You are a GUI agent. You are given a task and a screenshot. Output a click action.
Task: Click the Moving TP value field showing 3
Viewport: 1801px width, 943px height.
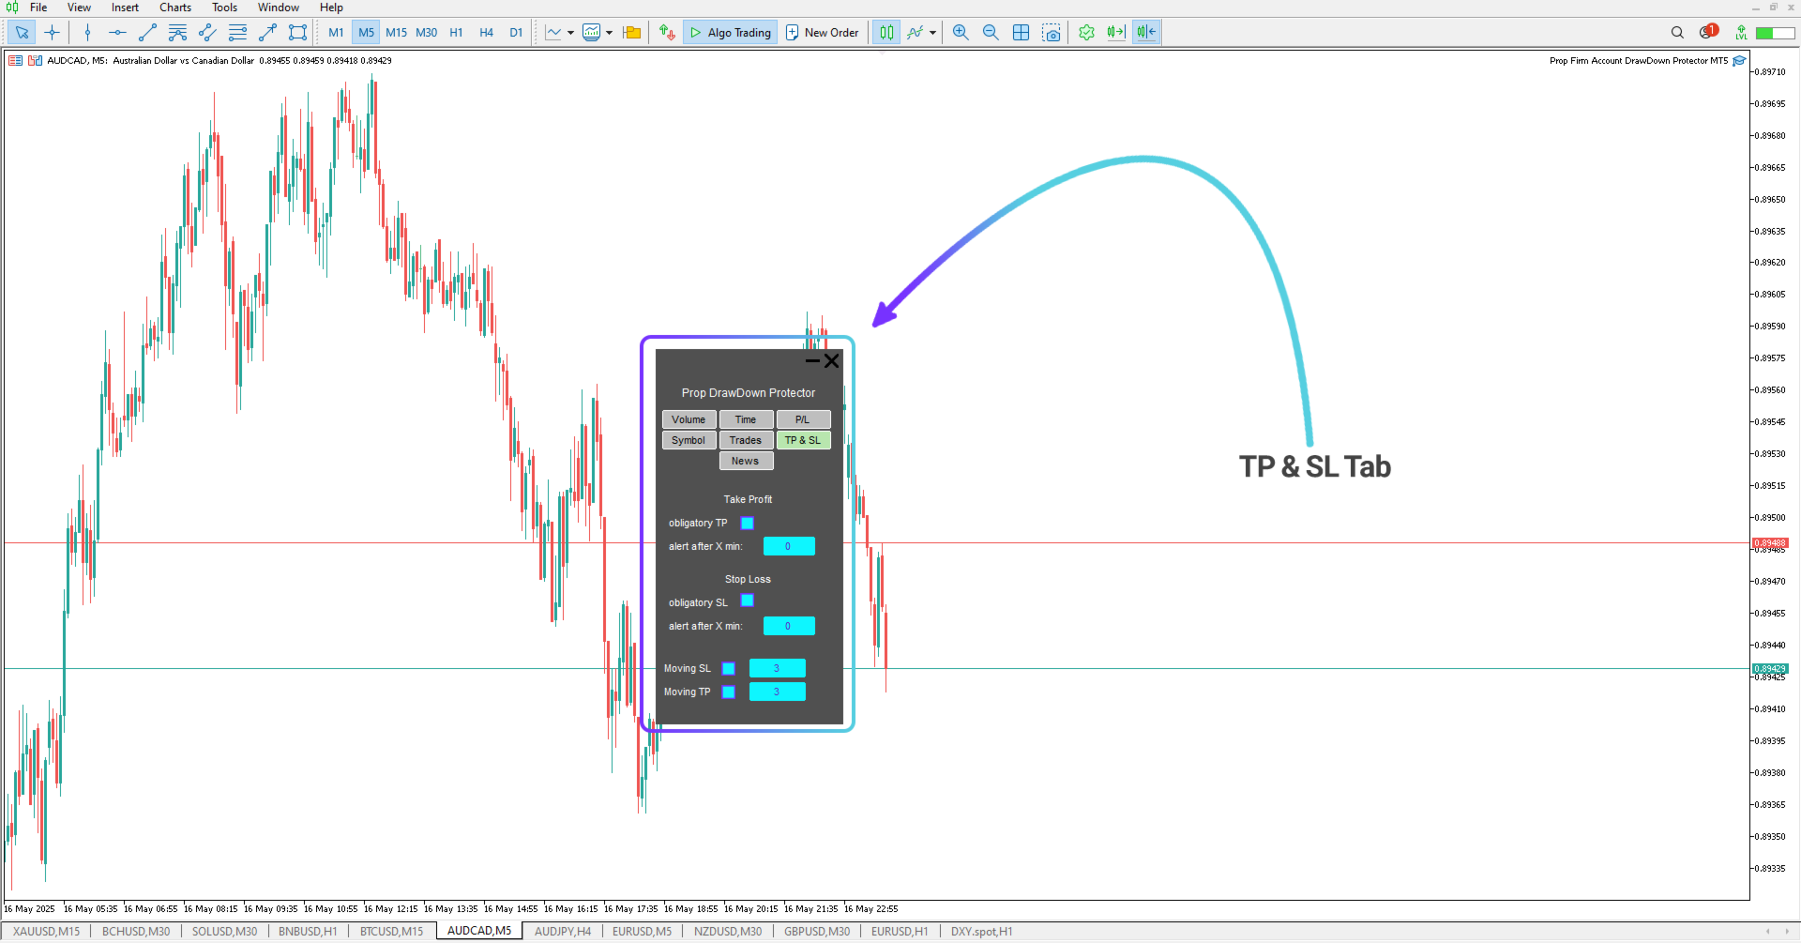point(777,692)
